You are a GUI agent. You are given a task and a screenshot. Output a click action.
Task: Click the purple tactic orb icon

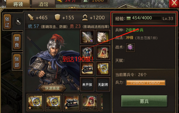[x=130, y=47]
